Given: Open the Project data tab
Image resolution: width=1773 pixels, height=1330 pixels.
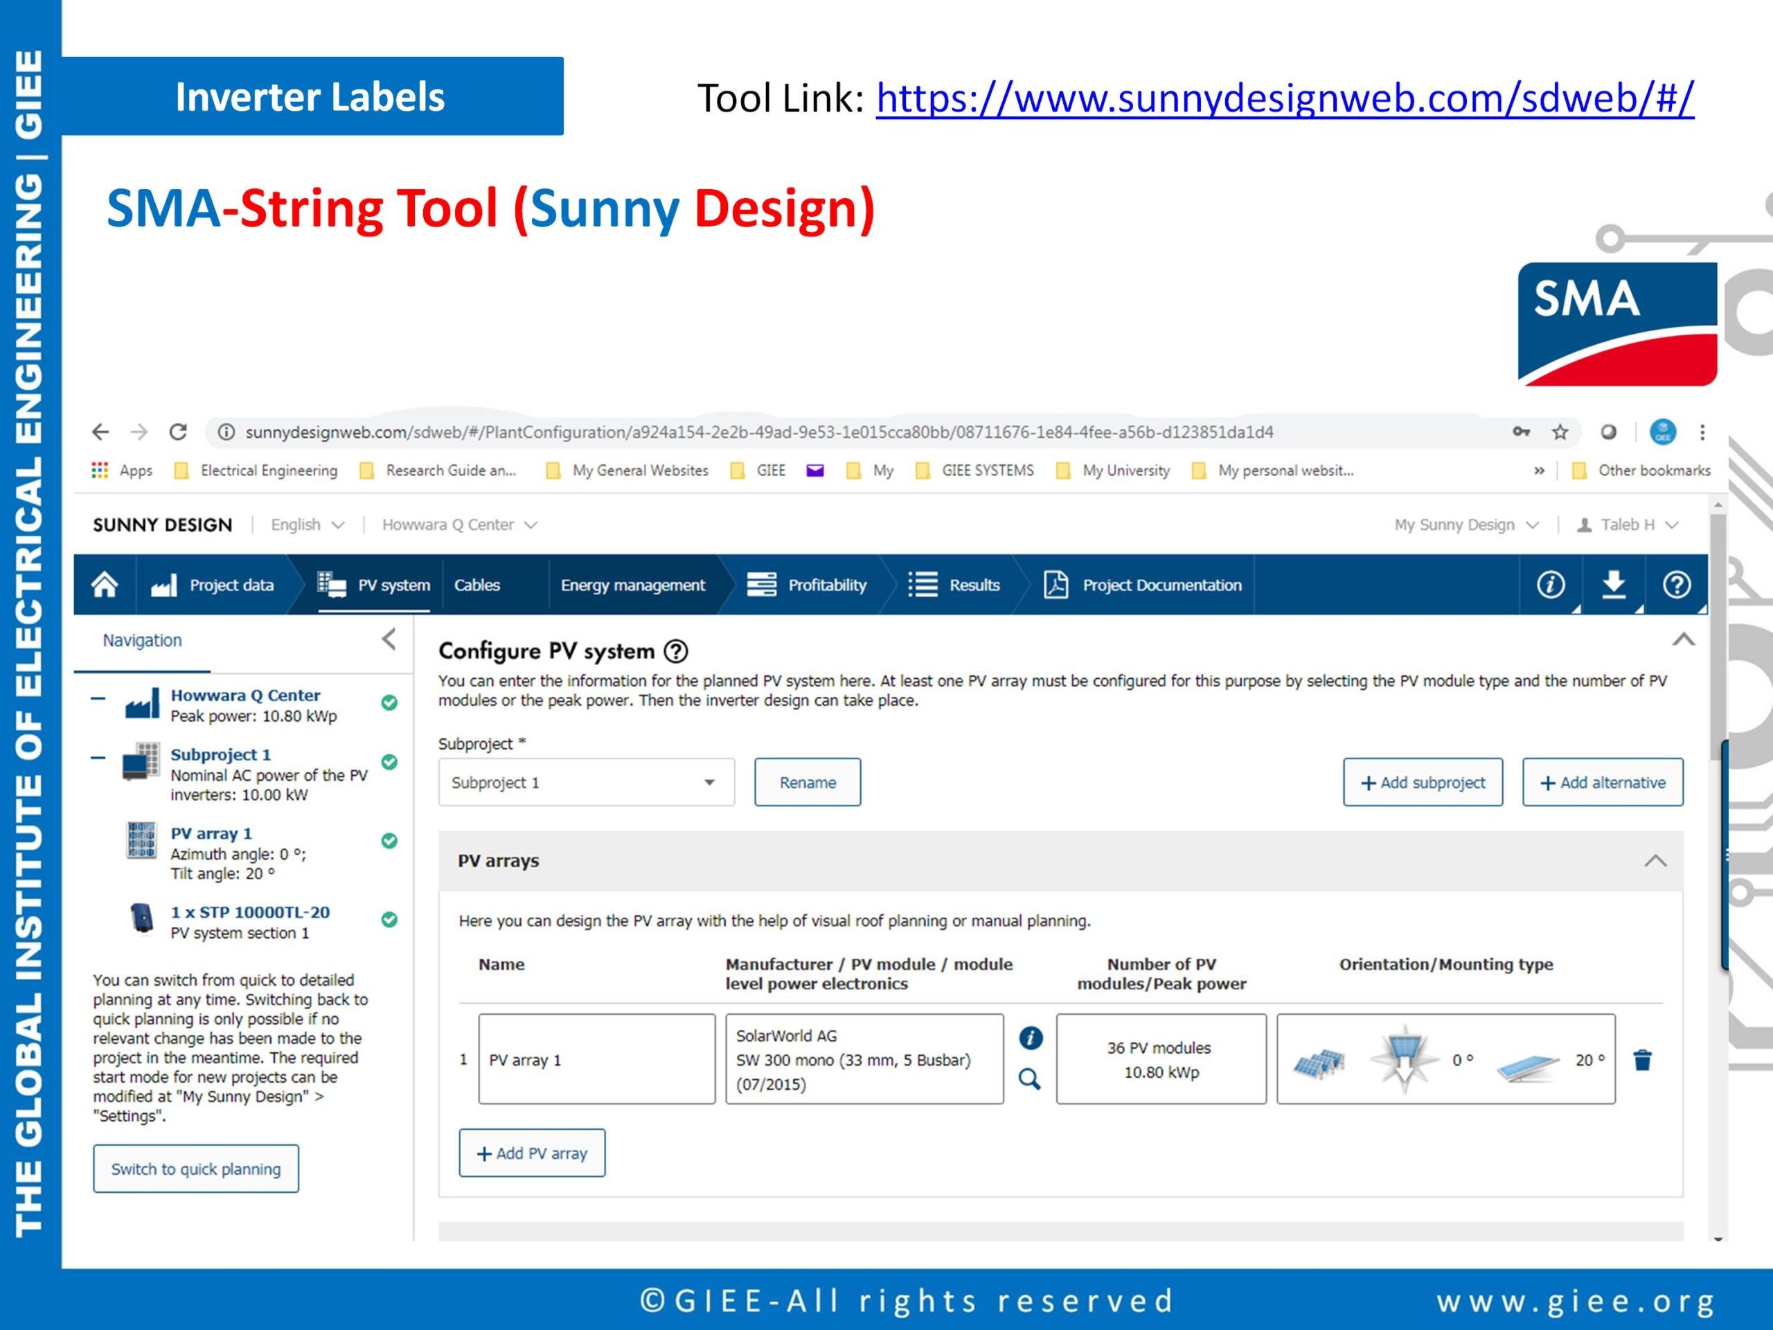Looking at the screenshot, I should (213, 585).
